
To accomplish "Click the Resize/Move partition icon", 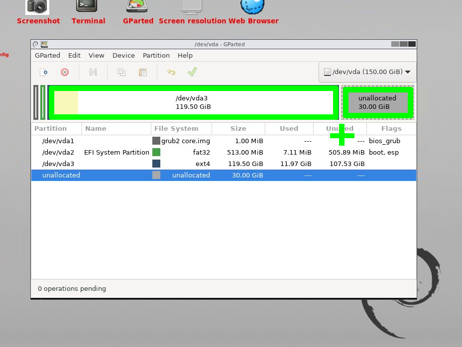I will [x=93, y=72].
